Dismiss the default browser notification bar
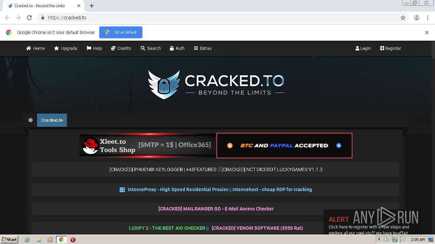435x244 pixels. [427, 33]
